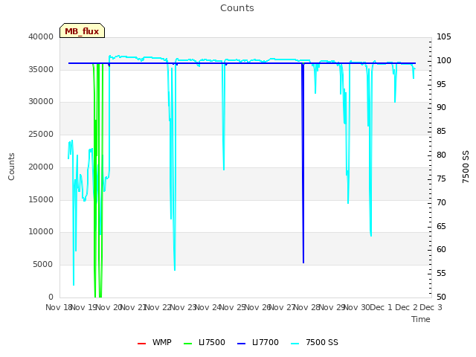Click the cyan 7500 SS legend marker
The height and width of the screenshot is (357, 476).
point(295,344)
